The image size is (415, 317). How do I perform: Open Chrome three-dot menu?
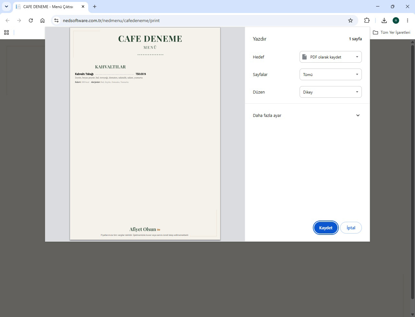click(408, 20)
